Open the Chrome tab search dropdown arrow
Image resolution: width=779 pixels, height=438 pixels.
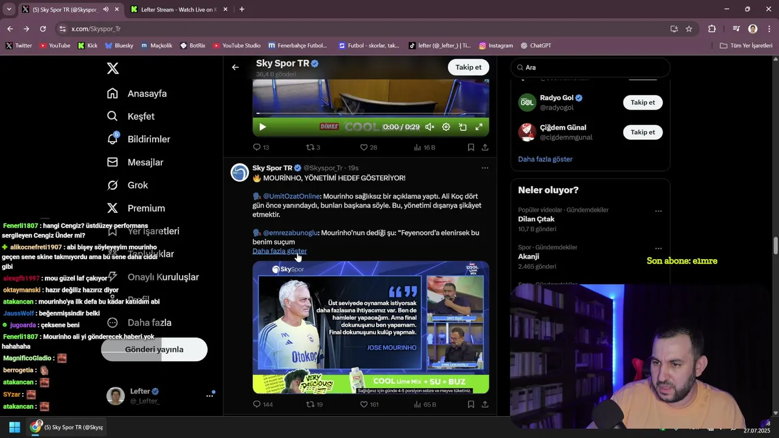pyautogui.click(x=9, y=9)
